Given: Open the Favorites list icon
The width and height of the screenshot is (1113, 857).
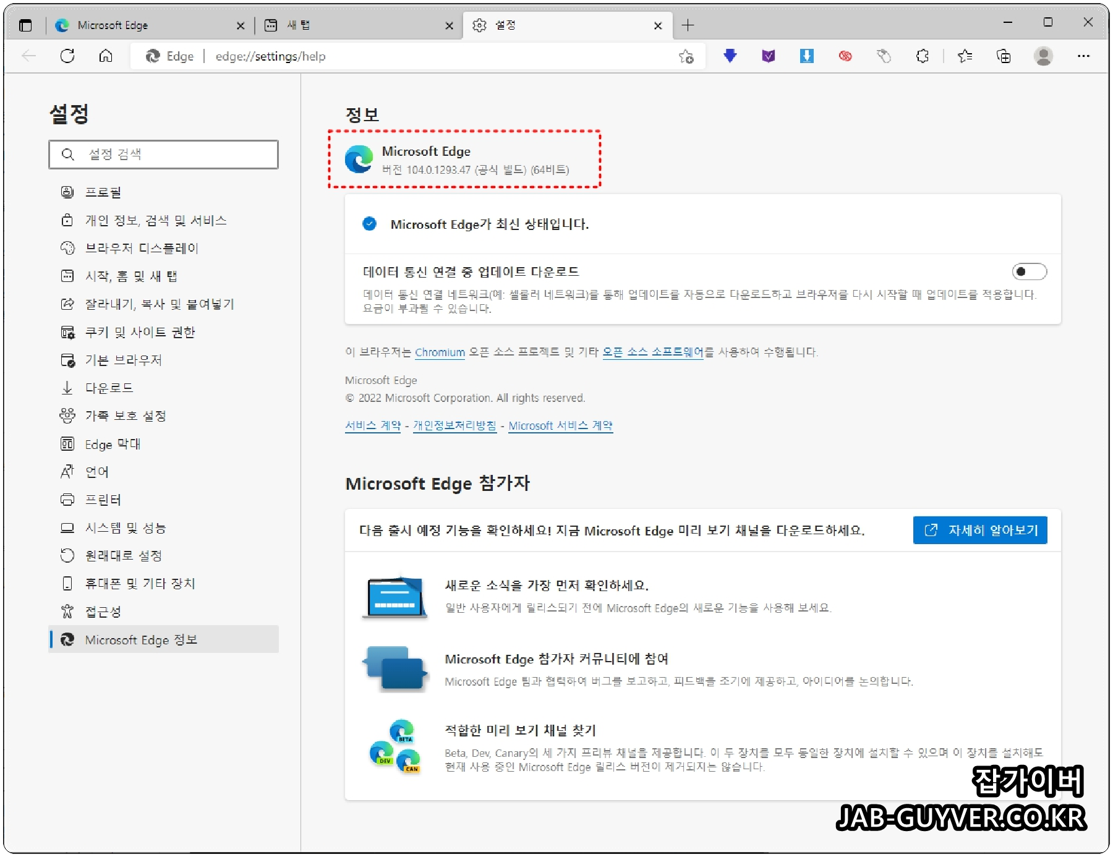Looking at the screenshot, I should (x=965, y=56).
